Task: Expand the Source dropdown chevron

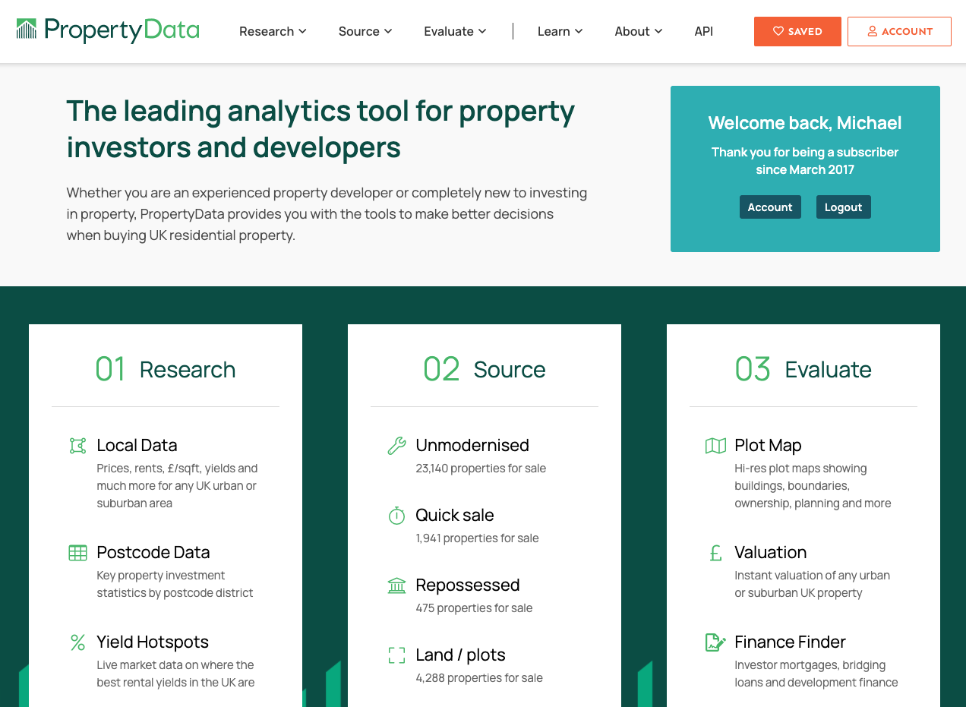Action: [x=388, y=31]
